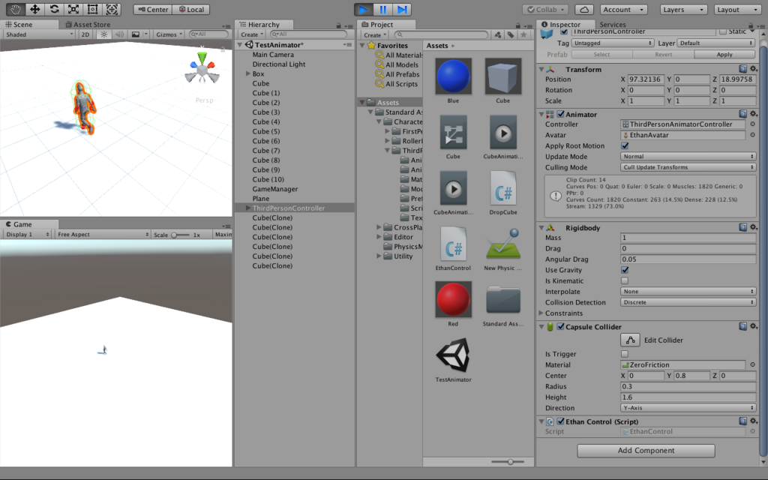The height and width of the screenshot is (480, 768).
Task: Click the prefab Apply button
Action: point(724,54)
